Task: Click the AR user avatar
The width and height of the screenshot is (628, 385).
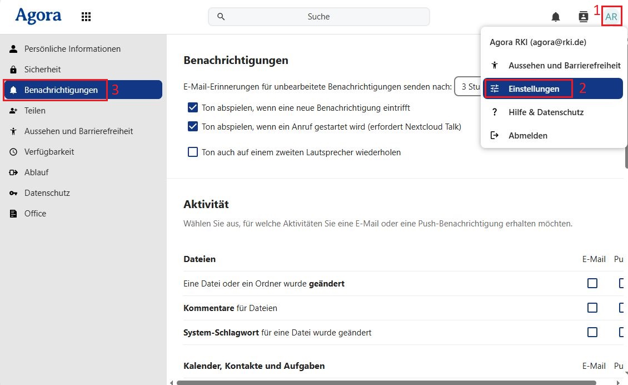Action: 611,17
